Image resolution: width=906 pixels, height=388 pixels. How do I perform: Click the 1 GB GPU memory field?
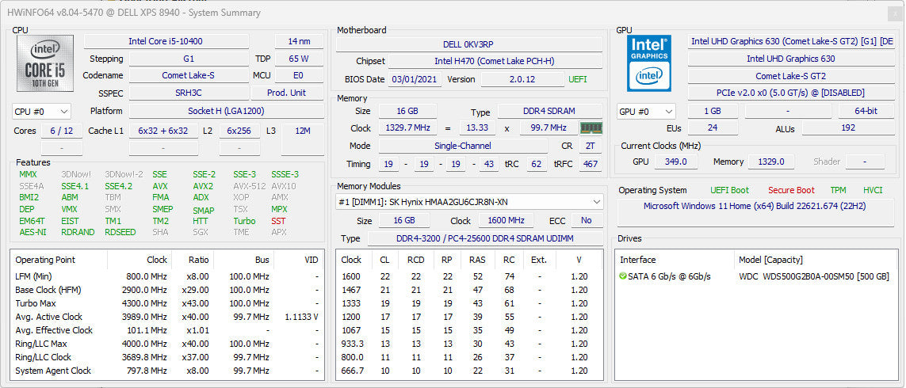[x=713, y=112]
